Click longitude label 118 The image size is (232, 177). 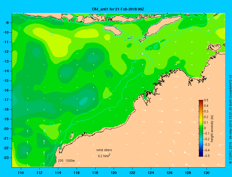pyautogui.click(x=95, y=173)
